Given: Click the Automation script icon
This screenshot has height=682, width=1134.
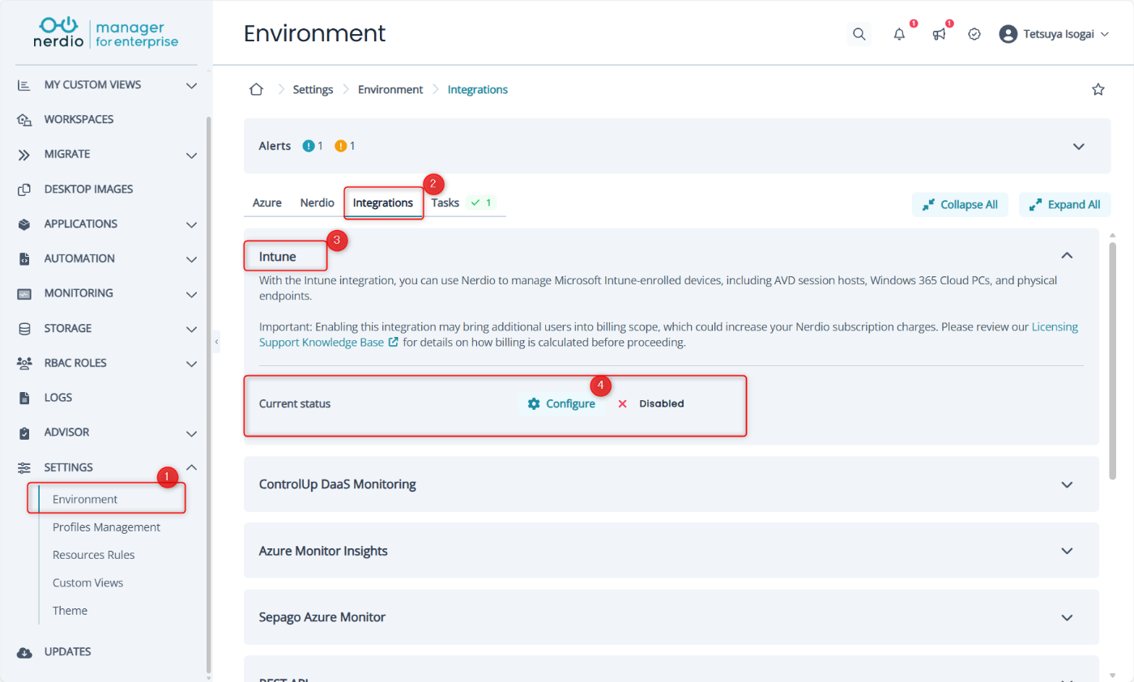Looking at the screenshot, I should pyautogui.click(x=24, y=259).
